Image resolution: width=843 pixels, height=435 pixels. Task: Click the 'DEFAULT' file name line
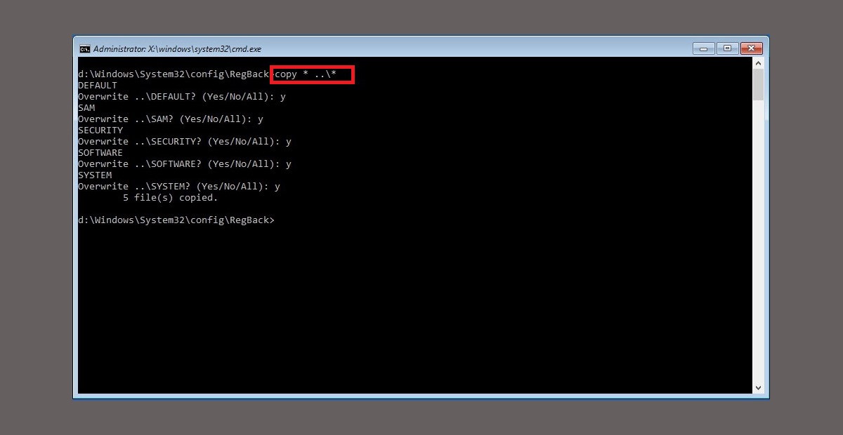pyautogui.click(x=98, y=86)
